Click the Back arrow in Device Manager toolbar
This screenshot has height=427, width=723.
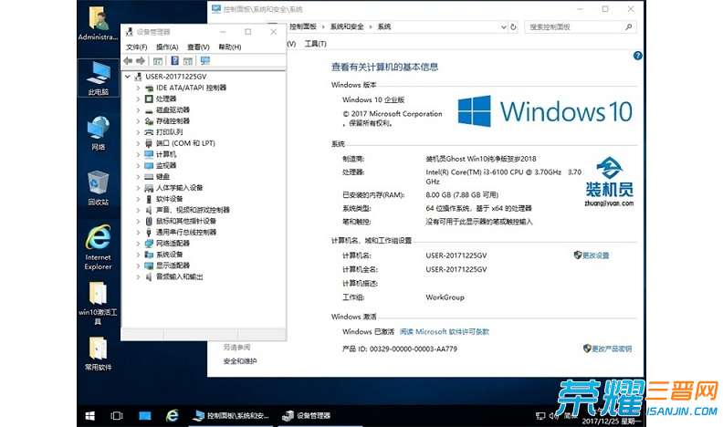[x=128, y=61]
